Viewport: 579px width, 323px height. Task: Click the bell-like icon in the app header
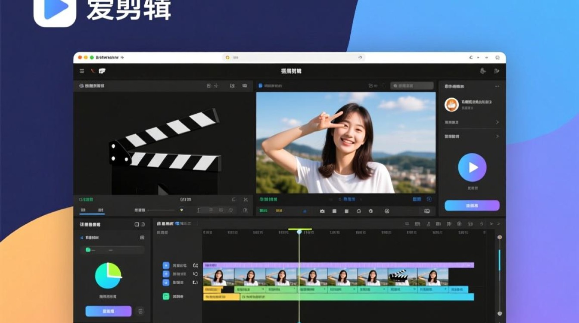[483, 71]
